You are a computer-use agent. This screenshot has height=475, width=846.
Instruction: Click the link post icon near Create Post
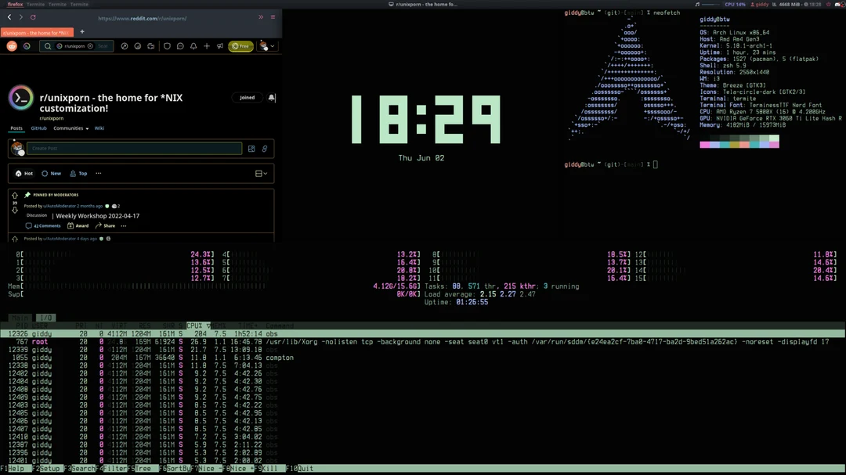click(x=264, y=148)
